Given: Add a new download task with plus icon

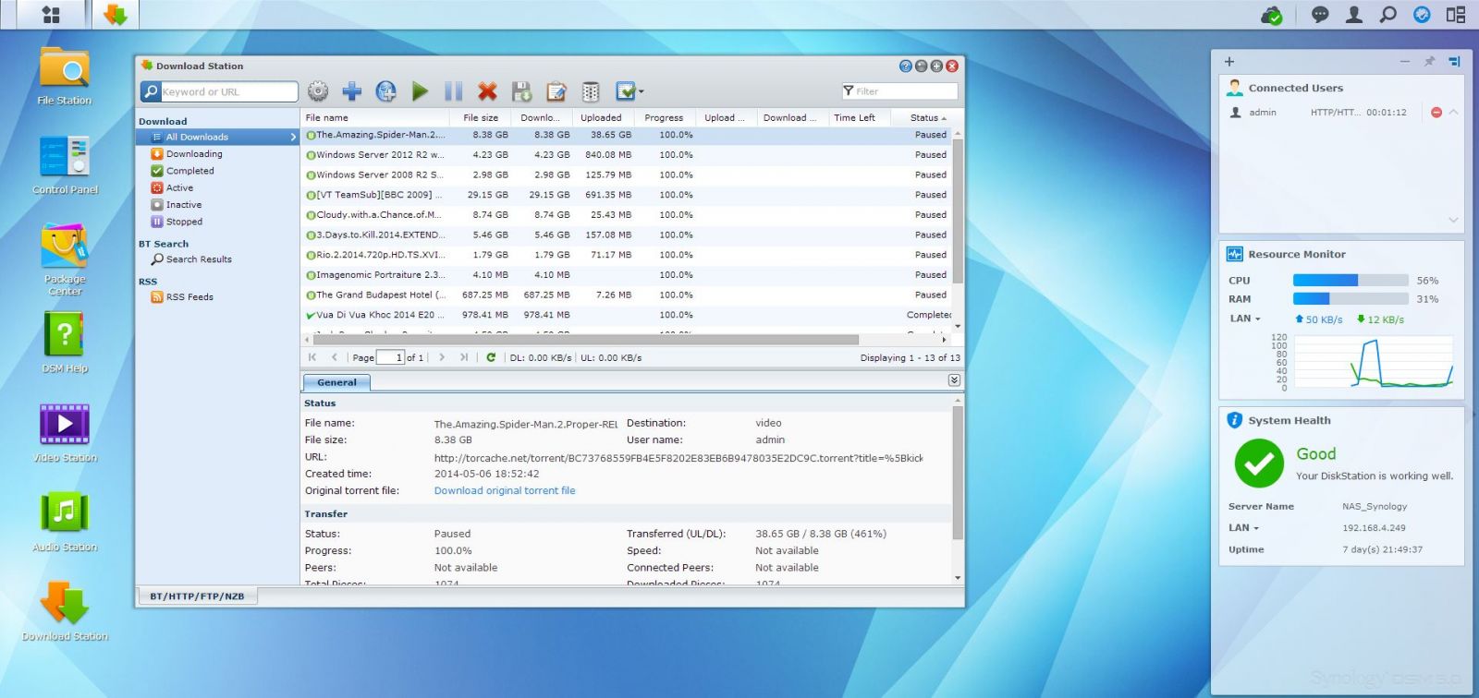Looking at the screenshot, I should pos(352,91).
